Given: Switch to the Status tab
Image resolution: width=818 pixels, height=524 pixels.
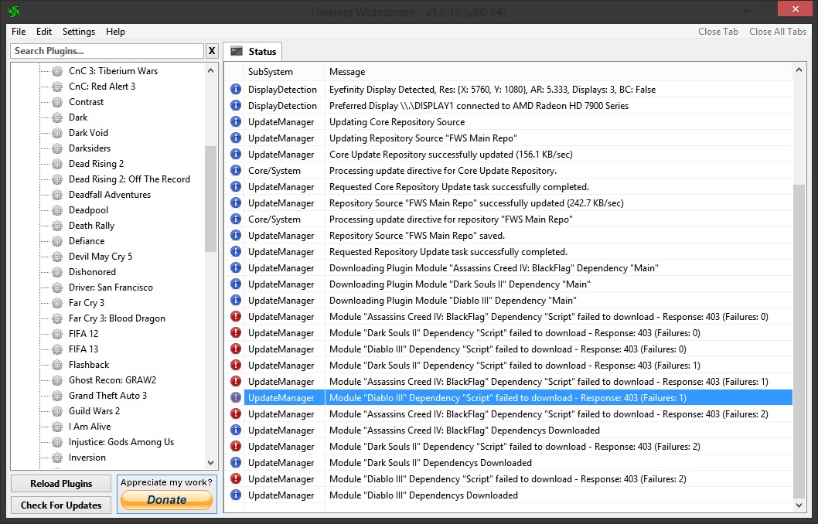Looking at the screenshot, I should (x=253, y=51).
